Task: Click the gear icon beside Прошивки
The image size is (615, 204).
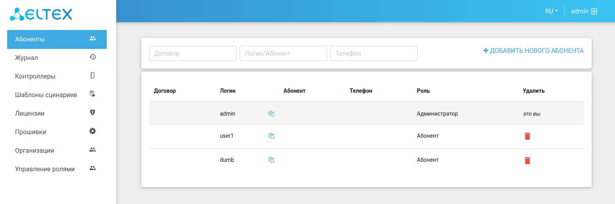Action: tap(93, 131)
